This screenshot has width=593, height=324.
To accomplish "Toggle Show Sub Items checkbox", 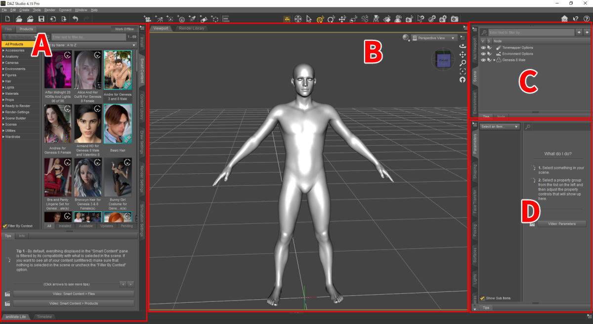I will click(482, 298).
